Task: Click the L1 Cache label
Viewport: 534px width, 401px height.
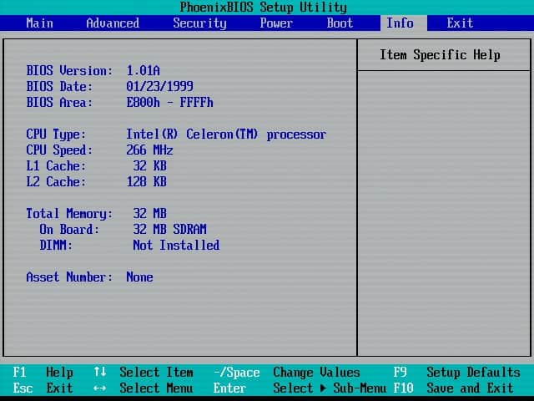Action: point(56,166)
